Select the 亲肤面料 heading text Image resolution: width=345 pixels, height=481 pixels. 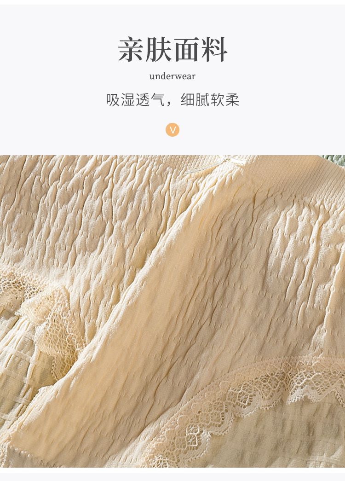click(172, 50)
